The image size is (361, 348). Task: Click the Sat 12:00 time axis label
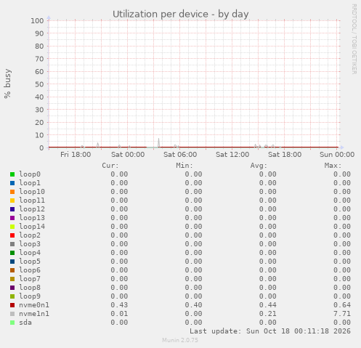pos(232,155)
